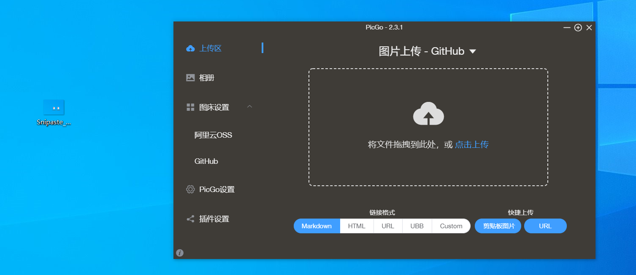
Task: Click the Snipaste_... file name label on desktop
Action: pos(54,123)
